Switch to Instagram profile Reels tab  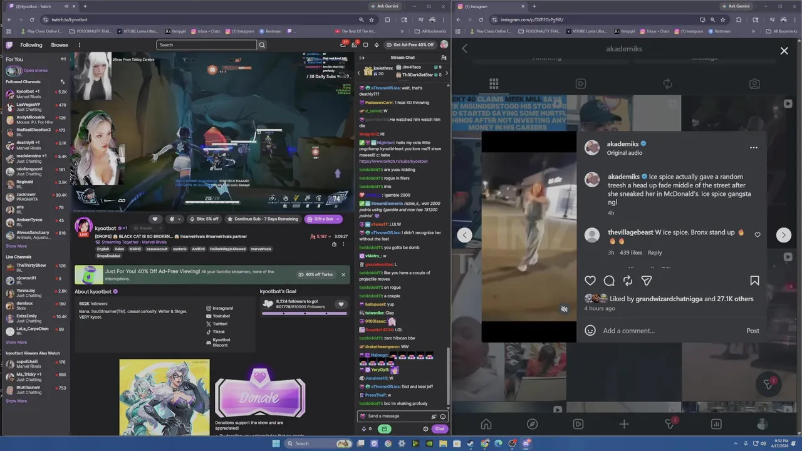pyautogui.click(x=581, y=83)
